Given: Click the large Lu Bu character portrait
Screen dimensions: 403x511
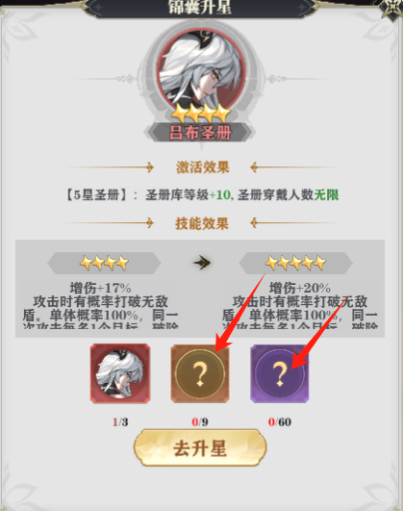Looking at the screenshot, I should (201, 70).
